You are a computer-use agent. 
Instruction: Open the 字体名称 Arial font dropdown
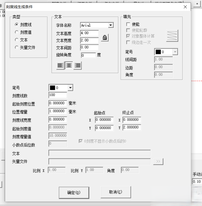pos(111,25)
